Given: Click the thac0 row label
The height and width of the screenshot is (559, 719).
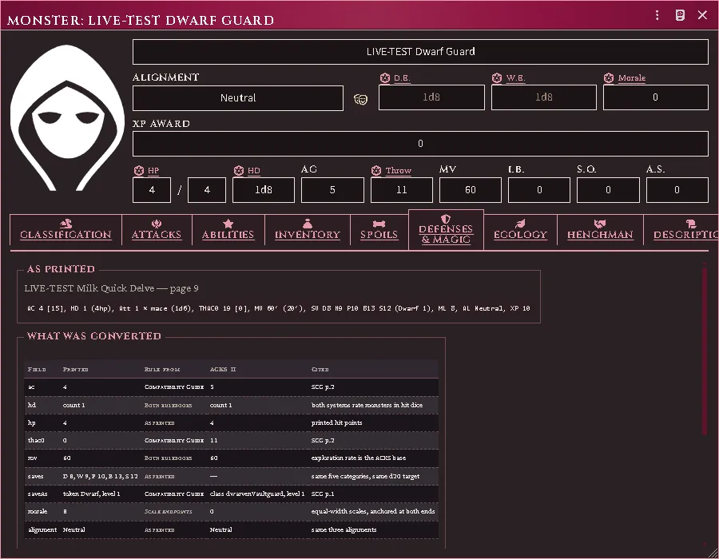Looking at the screenshot, I should pyautogui.click(x=36, y=440).
